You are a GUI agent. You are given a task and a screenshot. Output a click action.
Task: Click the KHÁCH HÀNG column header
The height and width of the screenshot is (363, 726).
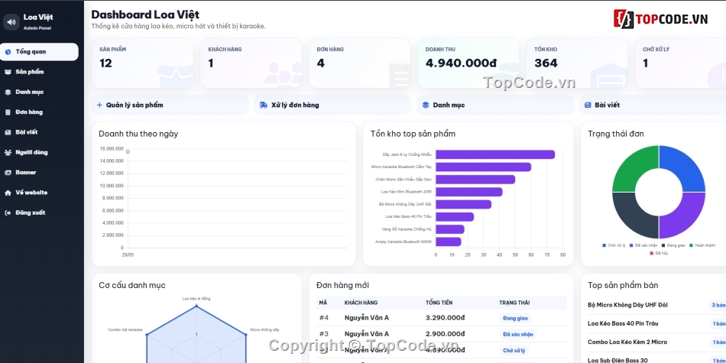[x=361, y=303]
